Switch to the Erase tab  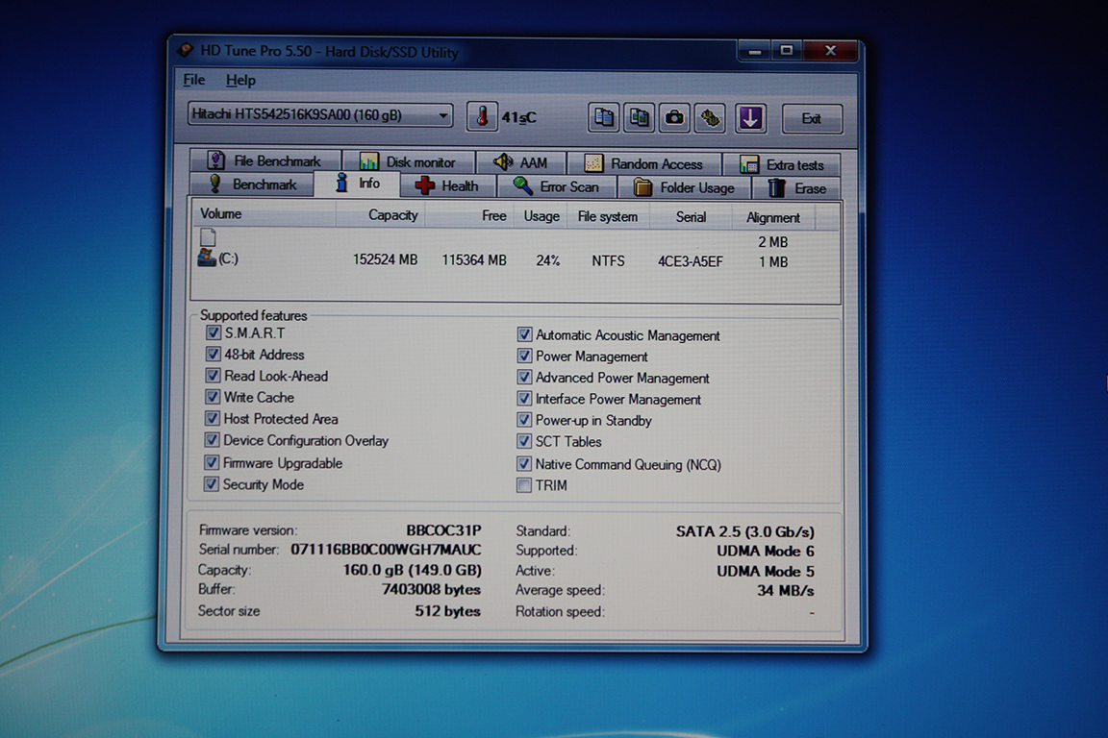(x=797, y=187)
